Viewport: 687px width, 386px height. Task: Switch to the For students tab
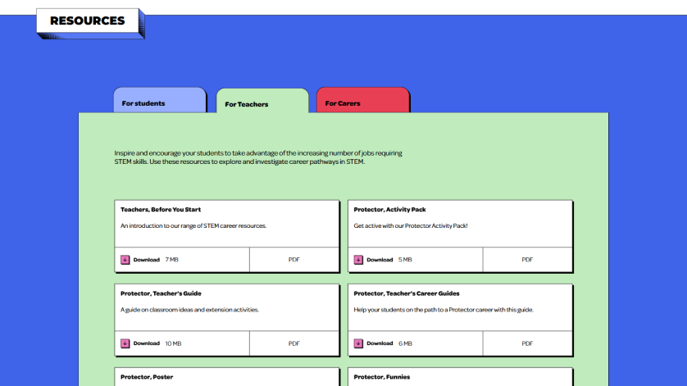point(160,100)
